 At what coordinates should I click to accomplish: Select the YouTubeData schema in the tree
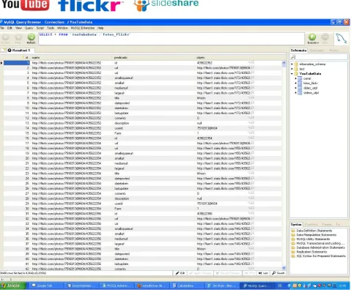click(310, 73)
